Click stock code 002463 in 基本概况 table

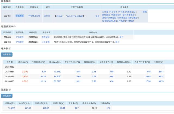[7, 16]
